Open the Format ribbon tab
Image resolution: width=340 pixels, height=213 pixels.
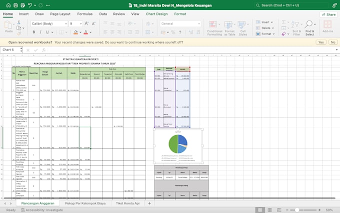click(x=180, y=14)
